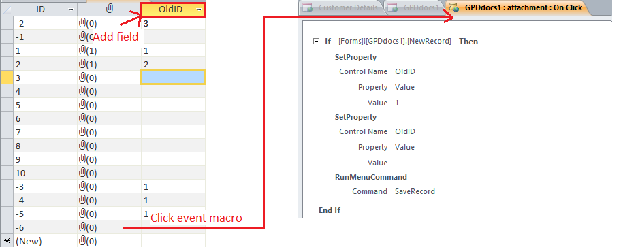The height and width of the screenshot is (247, 623).
Task: Select the highlighted row selector for ID 3
Action: 7,78
